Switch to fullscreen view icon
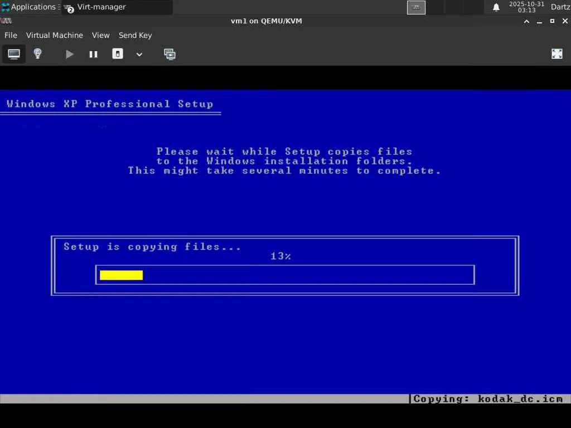571x428 pixels. click(557, 54)
